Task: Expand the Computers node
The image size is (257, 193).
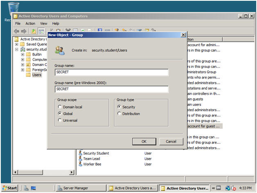Action: tap(23, 59)
